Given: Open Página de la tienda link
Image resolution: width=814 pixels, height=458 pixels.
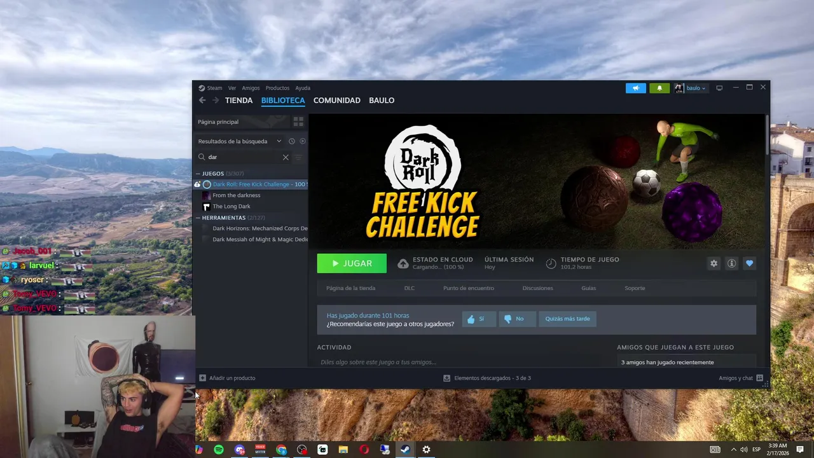Looking at the screenshot, I should (351, 288).
